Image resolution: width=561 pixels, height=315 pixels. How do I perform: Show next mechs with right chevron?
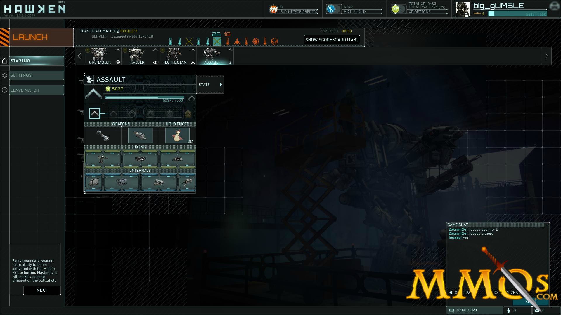(547, 56)
